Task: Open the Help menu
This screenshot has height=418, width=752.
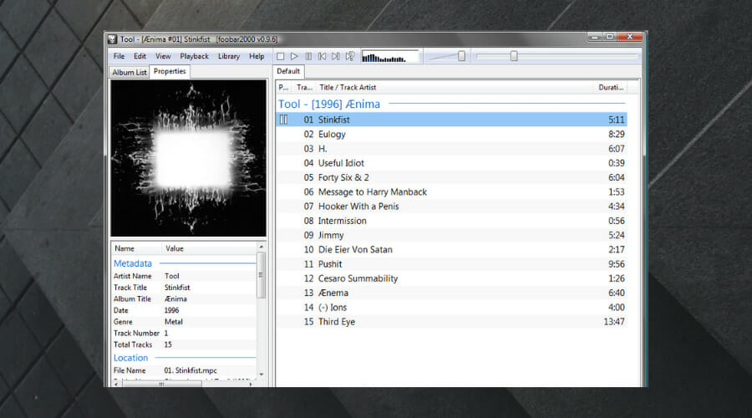Action: click(x=257, y=56)
